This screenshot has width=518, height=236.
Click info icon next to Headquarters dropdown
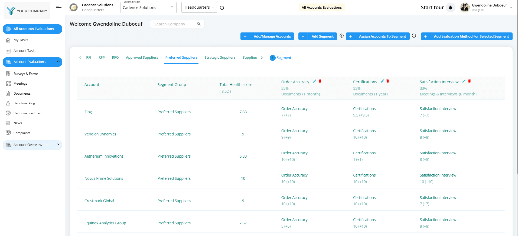click(222, 8)
